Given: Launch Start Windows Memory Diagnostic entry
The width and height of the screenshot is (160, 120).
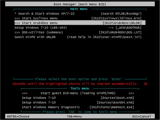Looking at the screenshot, I should click(78, 107).
